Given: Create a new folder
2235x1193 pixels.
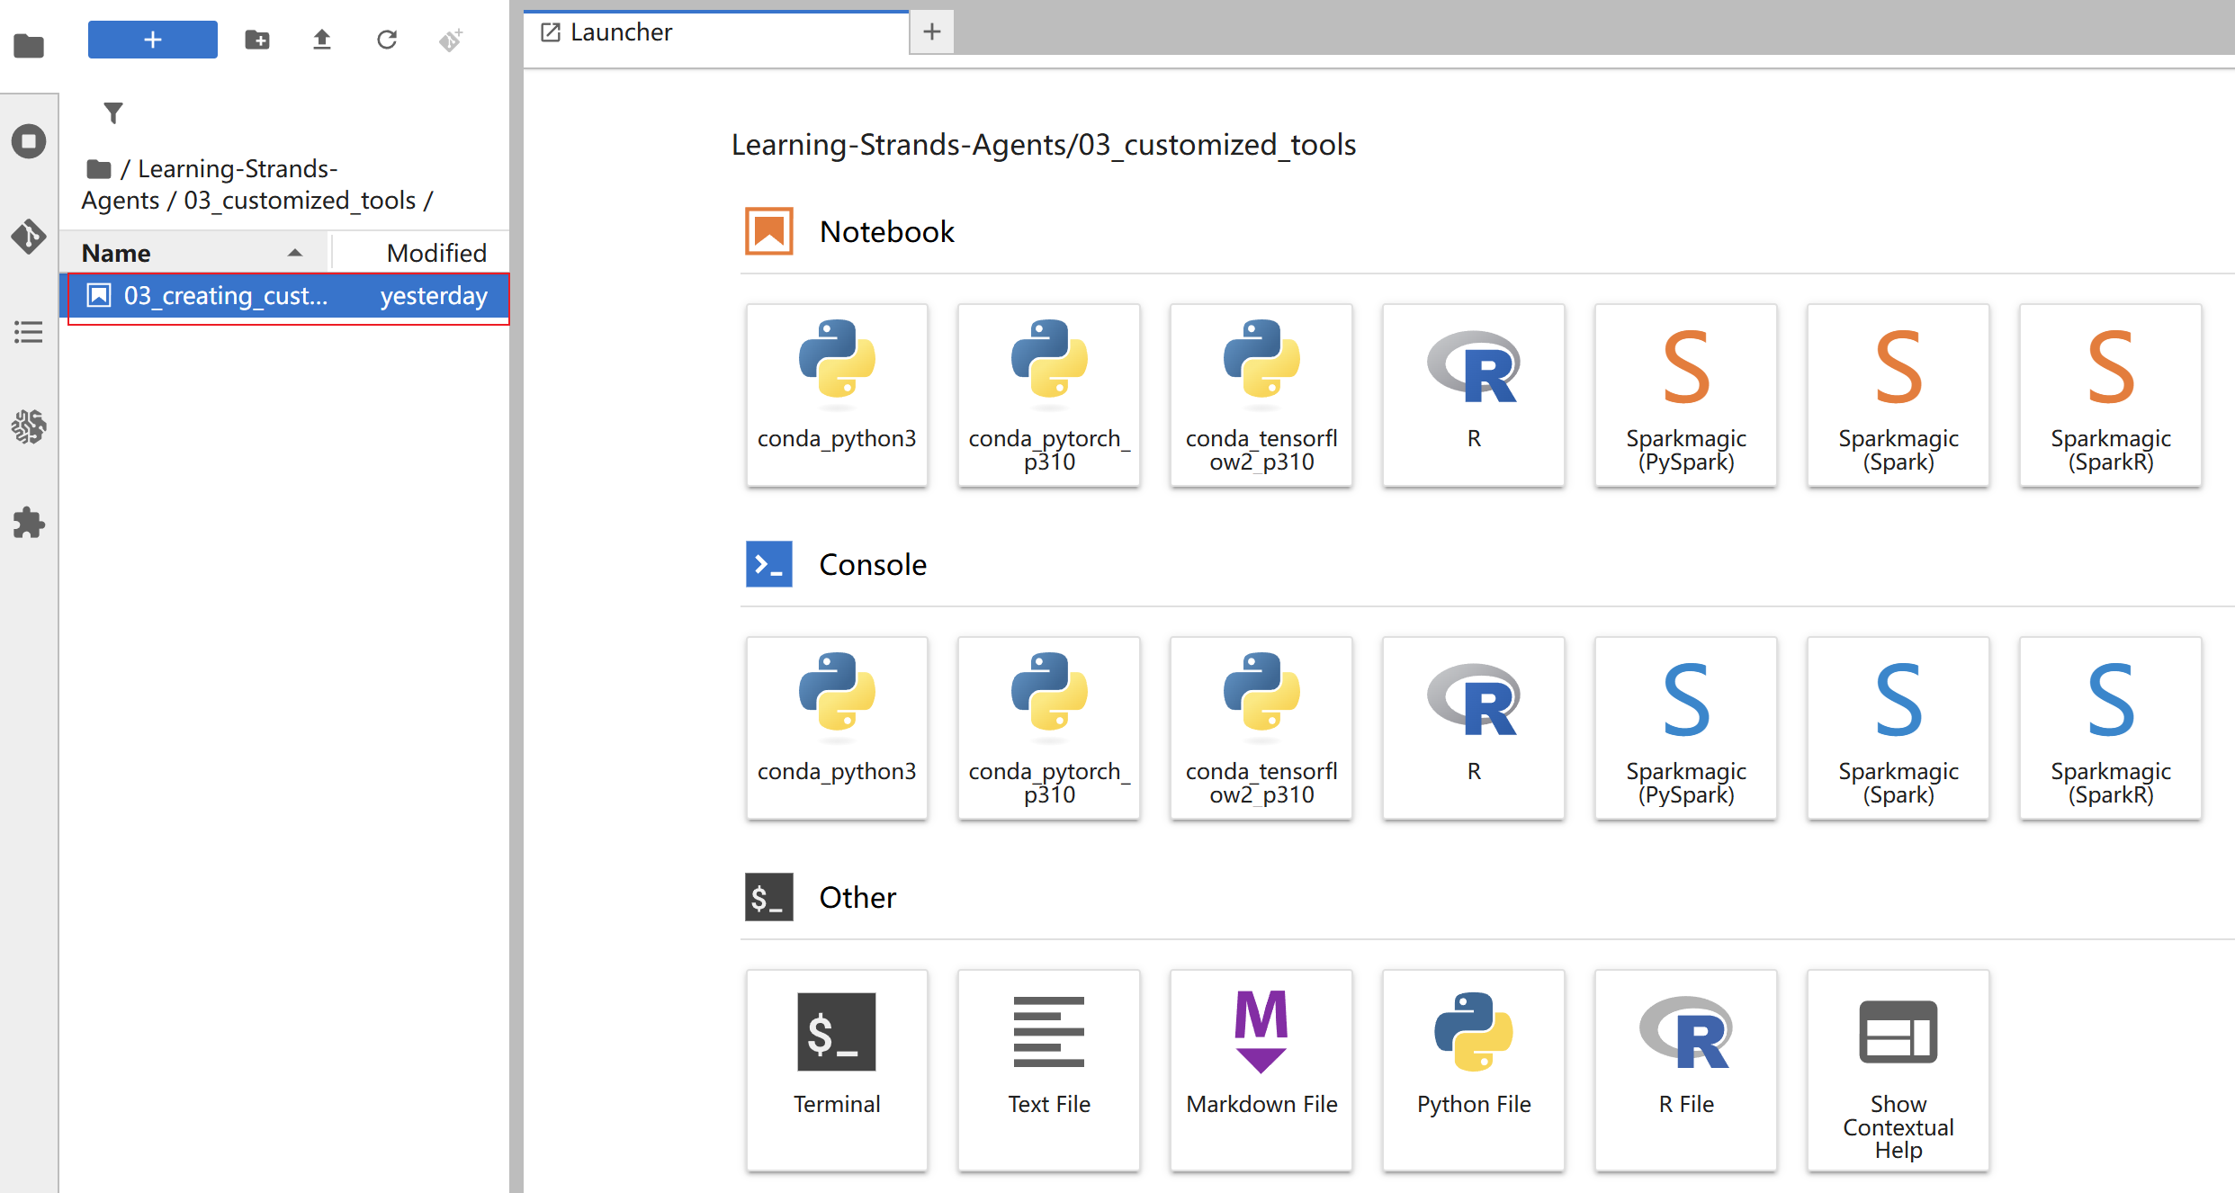Looking at the screenshot, I should (257, 40).
